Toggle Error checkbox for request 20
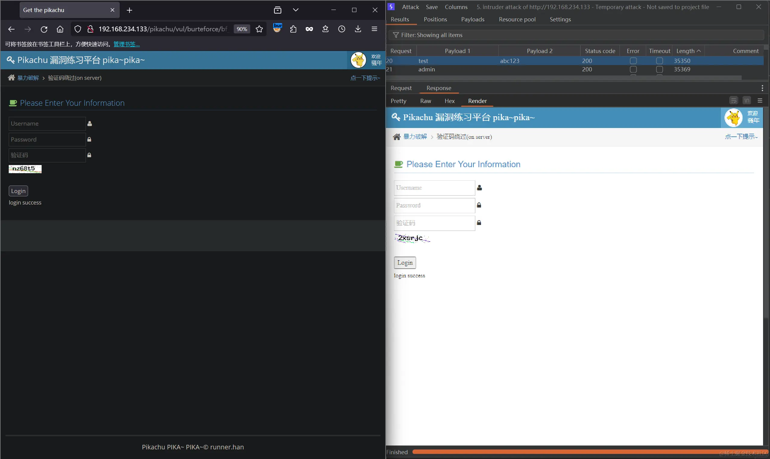This screenshot has width=770, height=459. coord(633,61)
